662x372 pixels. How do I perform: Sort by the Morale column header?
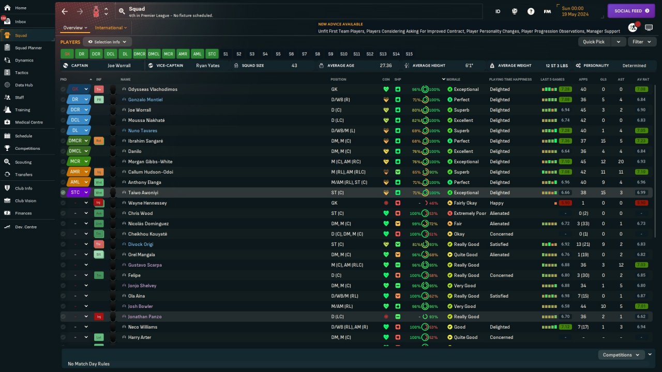click(453, 79)
